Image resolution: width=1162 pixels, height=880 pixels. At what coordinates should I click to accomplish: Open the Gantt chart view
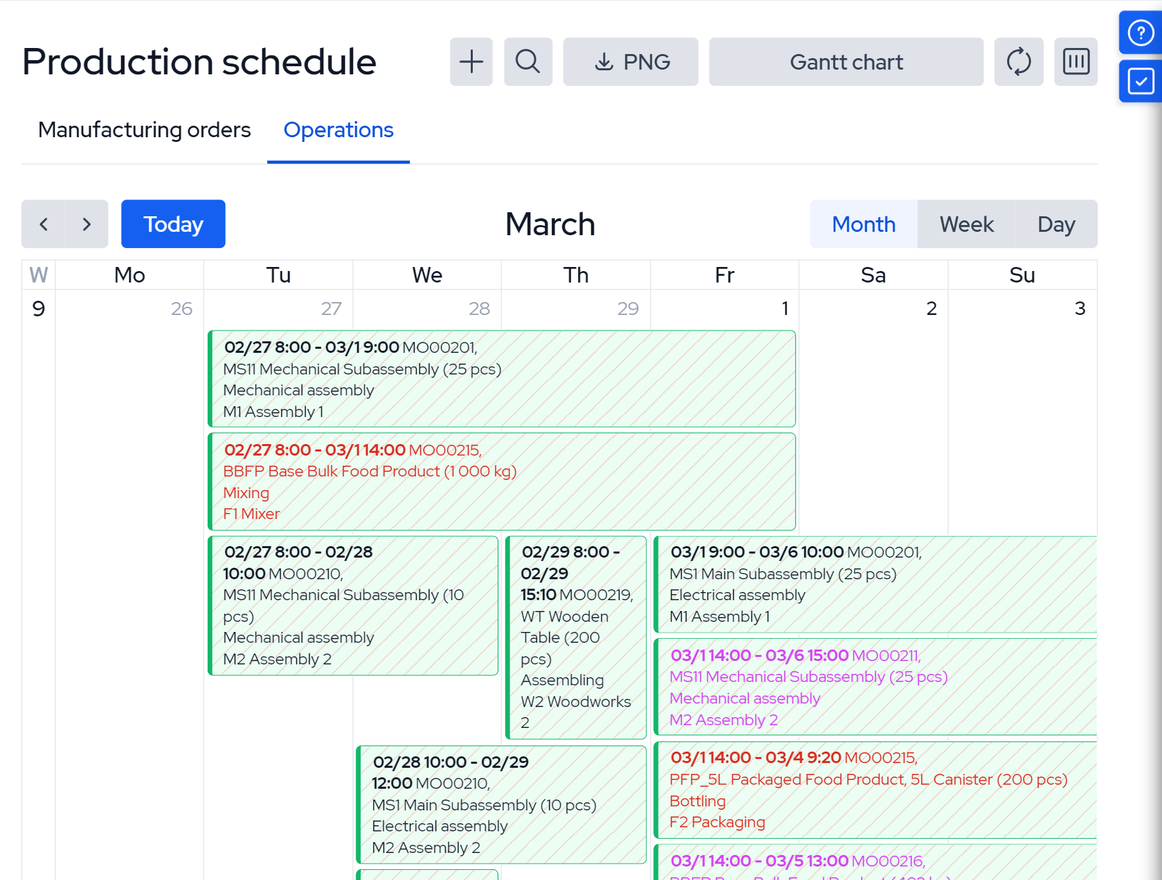pyautogui.click(x=846, y=62)
